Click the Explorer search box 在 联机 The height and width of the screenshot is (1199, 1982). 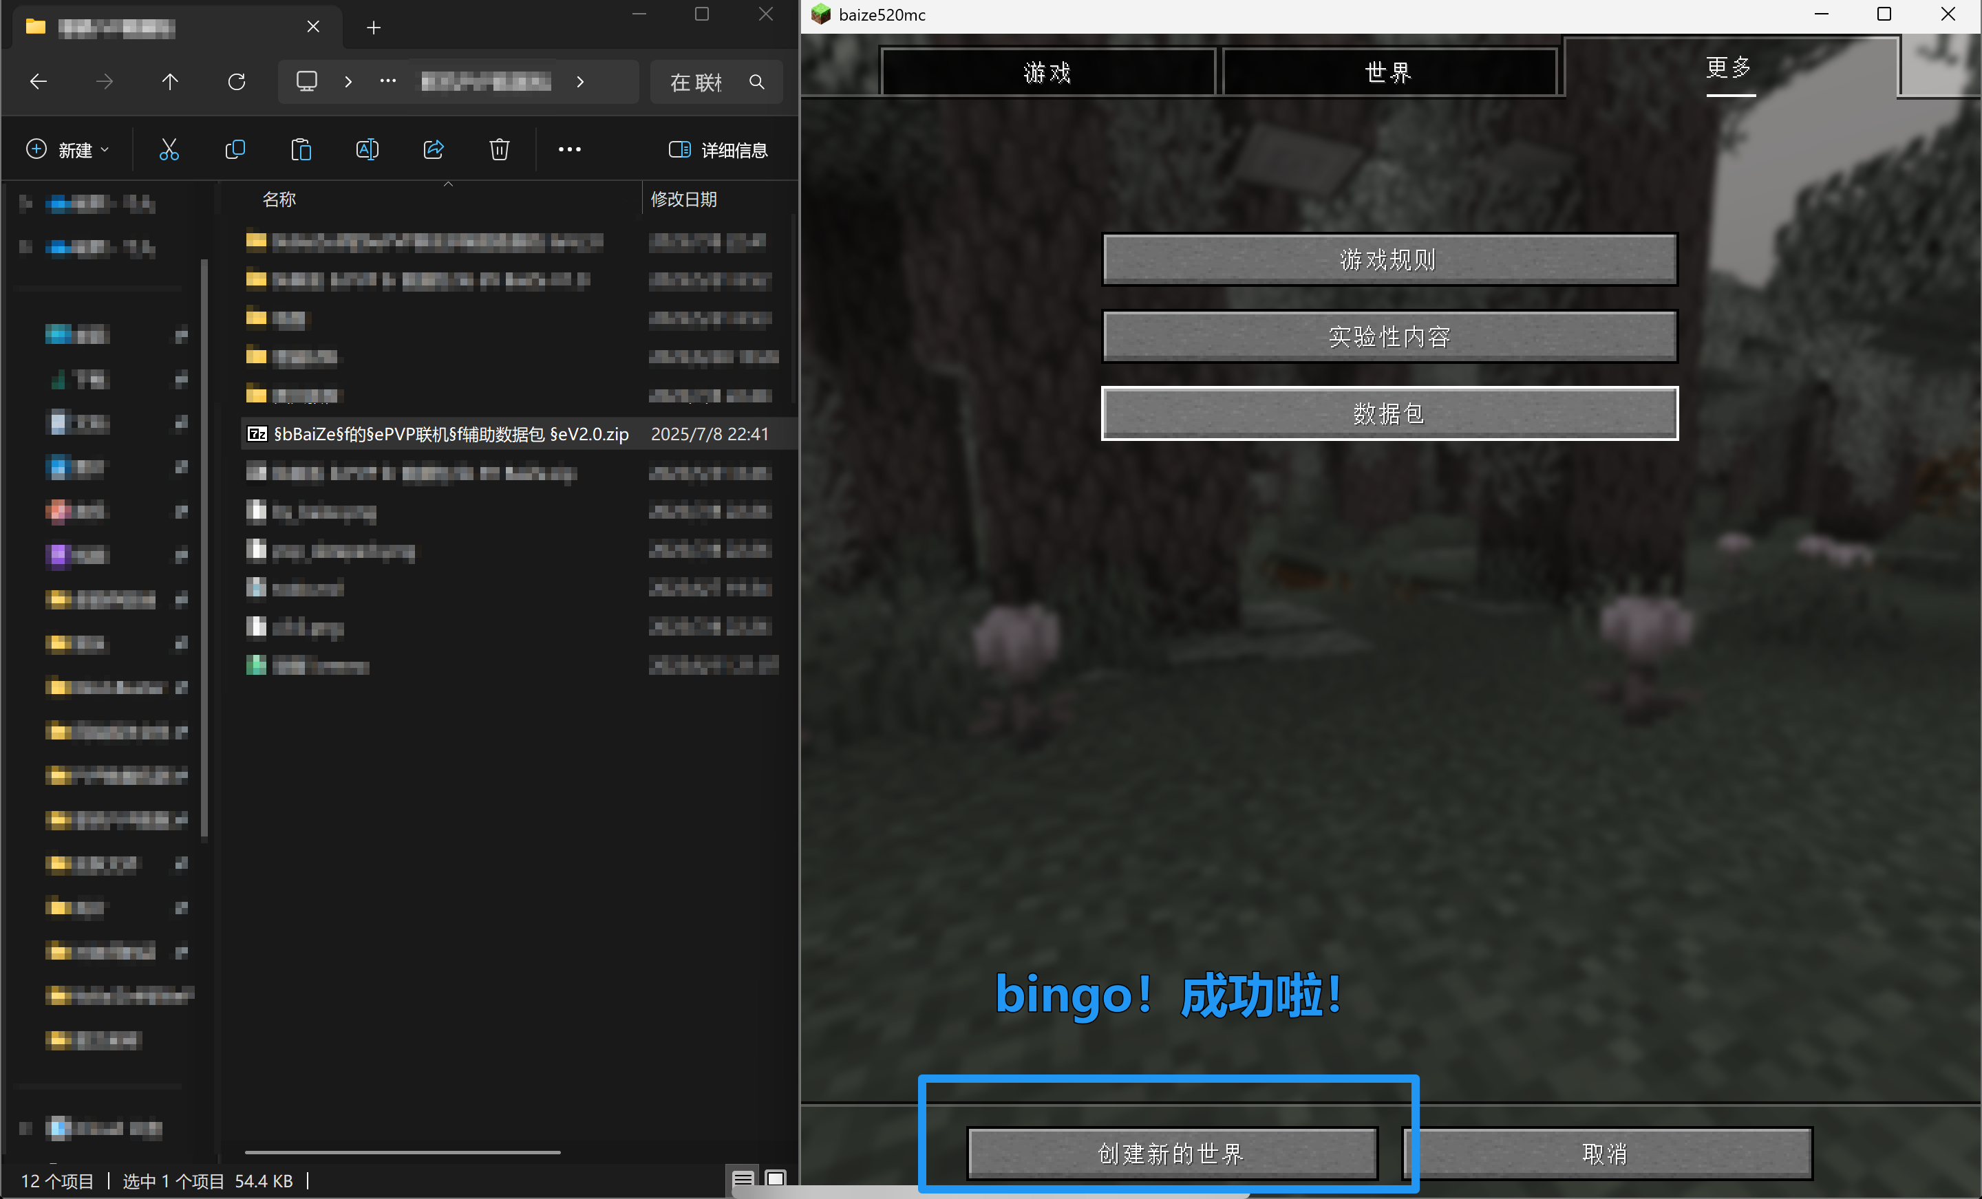(716, 82)
